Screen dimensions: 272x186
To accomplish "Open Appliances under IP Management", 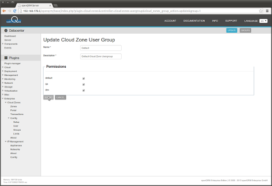I will click(16, 145).
